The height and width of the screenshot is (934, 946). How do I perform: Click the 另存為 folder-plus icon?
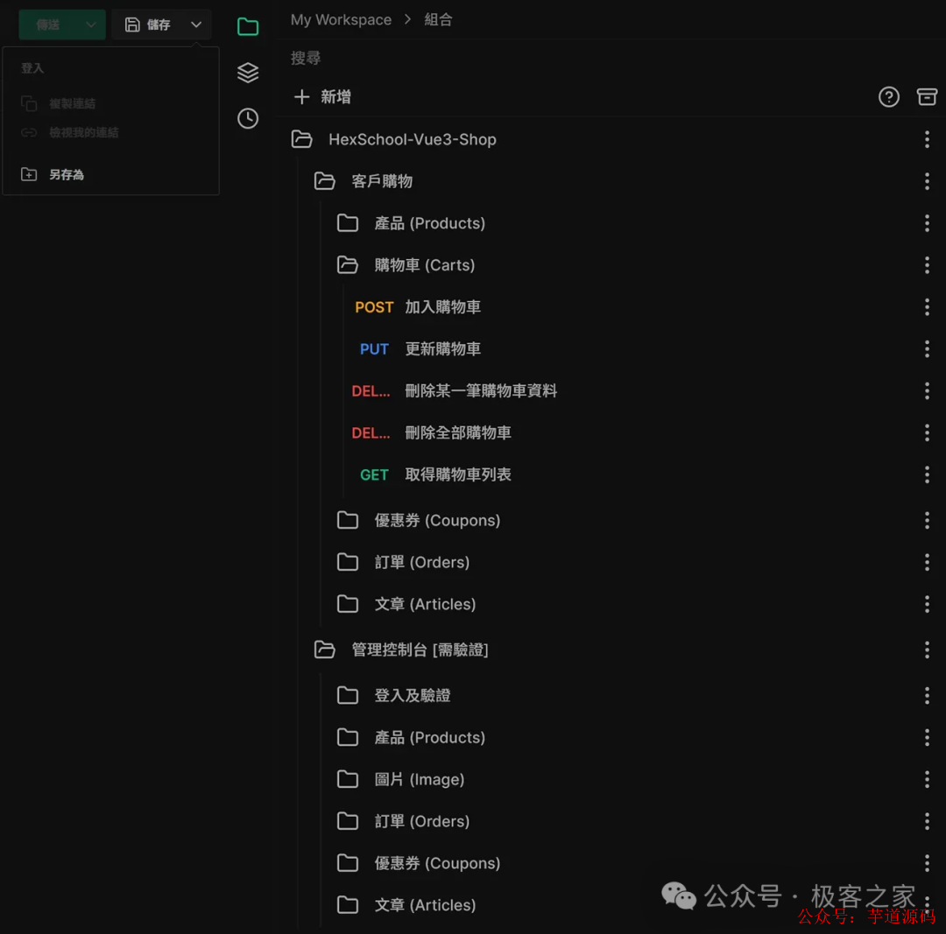pyautogui.click(x=29, y=174)
